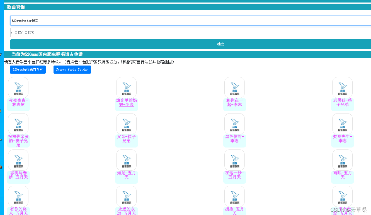Click the 520mus音娱站内搜索 button

[28, 69]
